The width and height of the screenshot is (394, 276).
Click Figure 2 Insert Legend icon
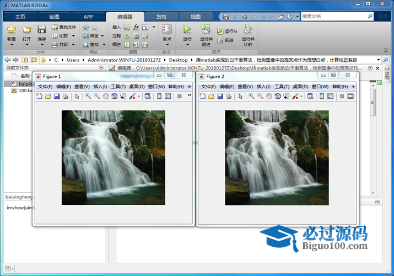point(331,96)
